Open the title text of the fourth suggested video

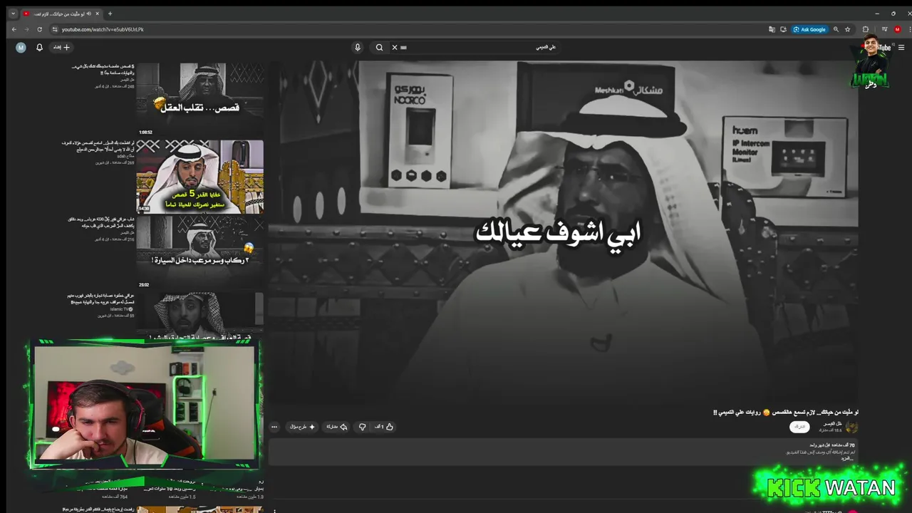[x=102, y=299]
